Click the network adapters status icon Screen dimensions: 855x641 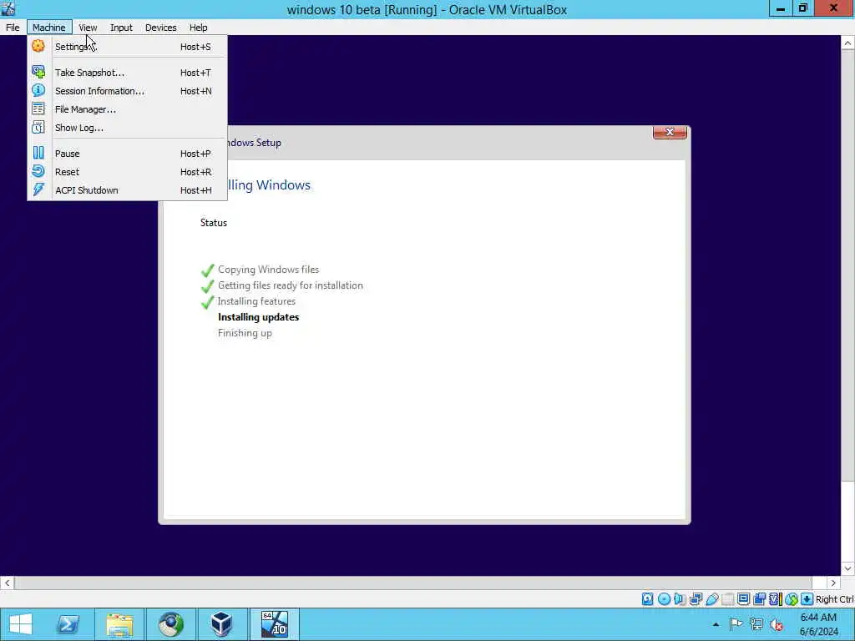point(696,599)
